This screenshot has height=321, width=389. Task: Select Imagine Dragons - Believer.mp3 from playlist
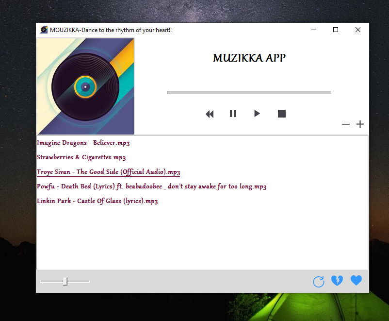83,142
